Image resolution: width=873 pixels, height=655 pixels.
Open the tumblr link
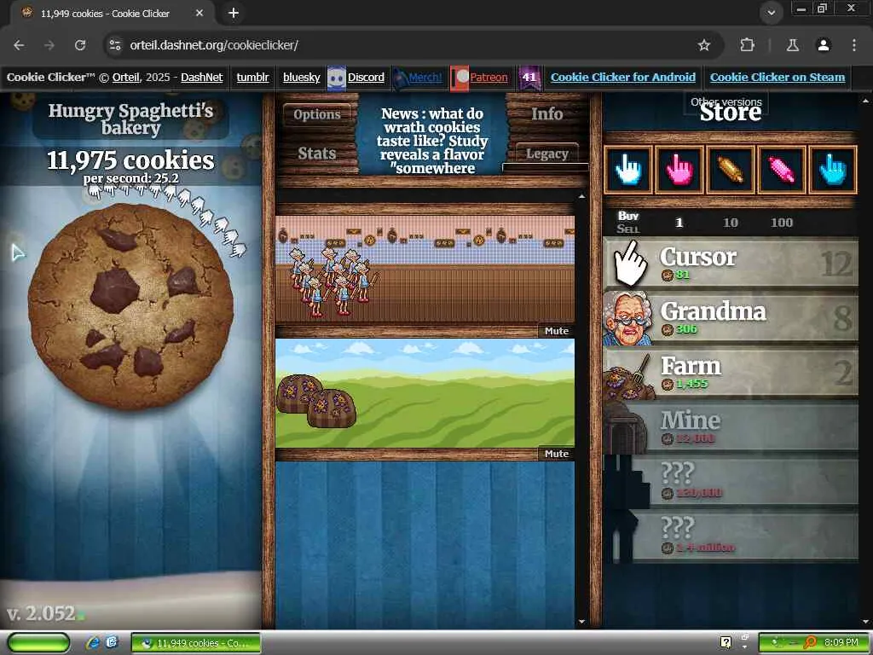pyautogui.click(x=252, y=78)
